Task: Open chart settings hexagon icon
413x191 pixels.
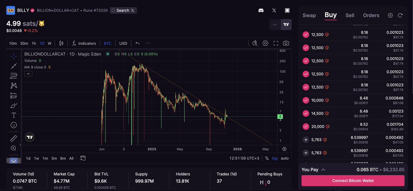Action: [265, 43]
